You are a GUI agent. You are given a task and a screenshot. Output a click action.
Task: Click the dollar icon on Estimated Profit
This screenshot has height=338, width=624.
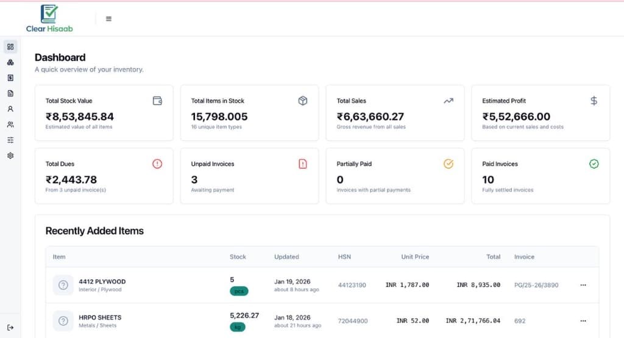[x=594, y=101]
